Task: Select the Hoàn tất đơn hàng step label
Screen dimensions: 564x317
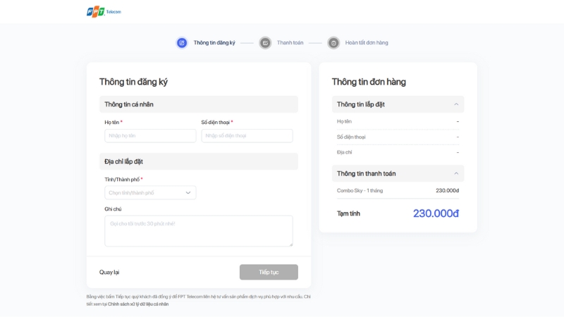Action: tap(367, 43)
